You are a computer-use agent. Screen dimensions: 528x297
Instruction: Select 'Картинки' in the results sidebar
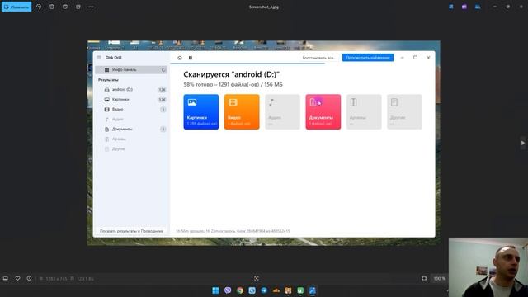(131, 99)
